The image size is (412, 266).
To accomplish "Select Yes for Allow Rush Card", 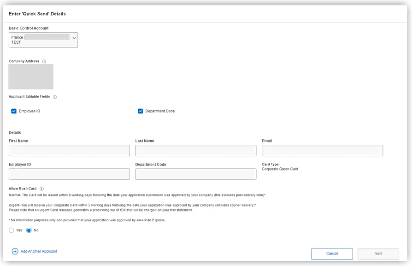I will pyautogui.click(x=12, y=230).
